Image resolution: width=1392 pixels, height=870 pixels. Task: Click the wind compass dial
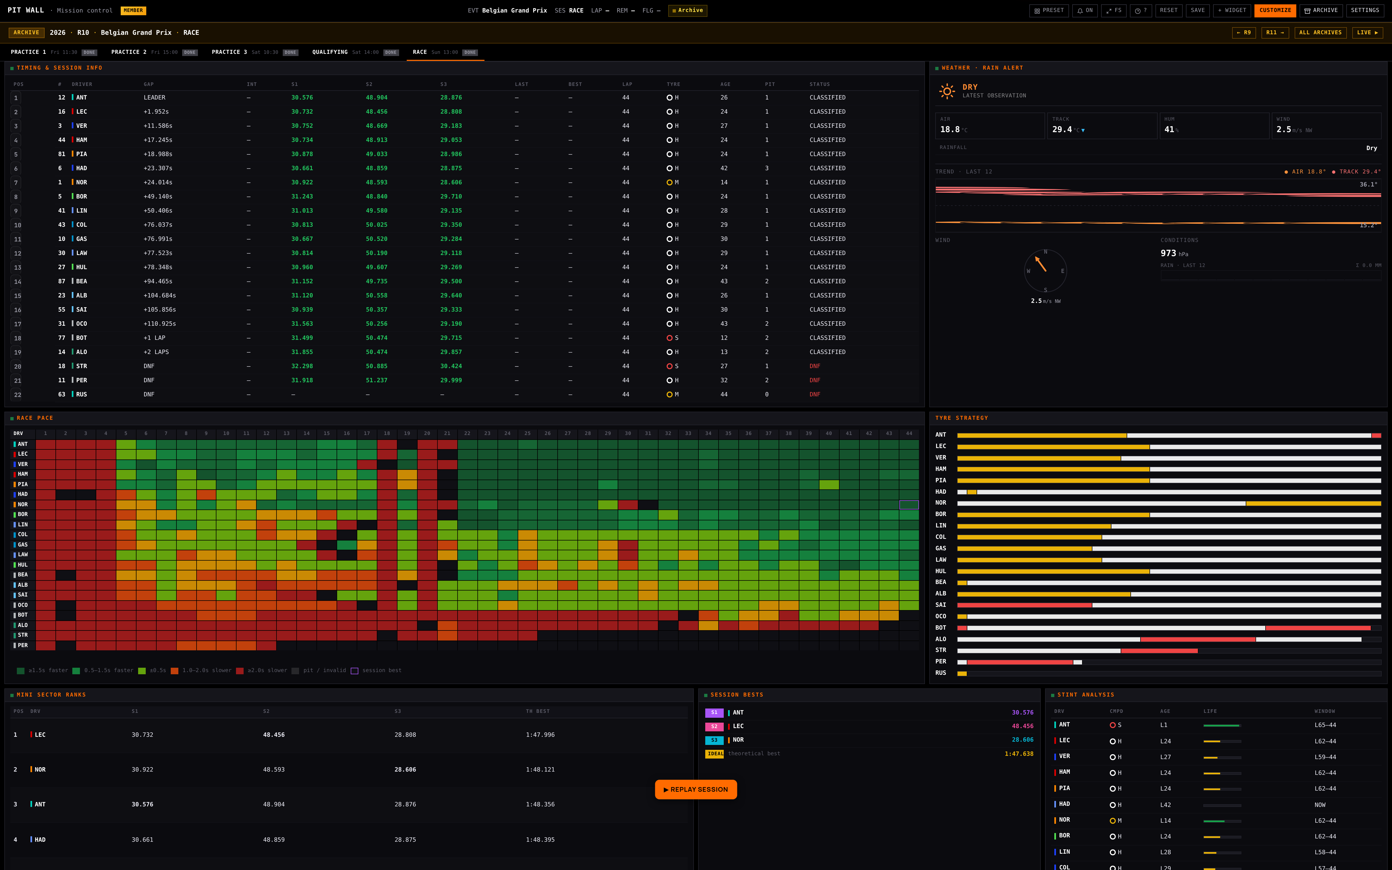pos(1045,271)
